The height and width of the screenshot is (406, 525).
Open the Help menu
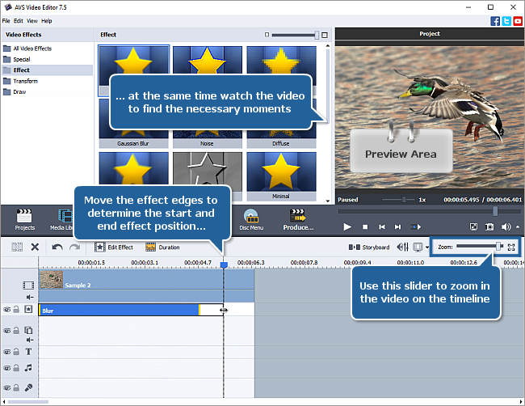[47, 21]
